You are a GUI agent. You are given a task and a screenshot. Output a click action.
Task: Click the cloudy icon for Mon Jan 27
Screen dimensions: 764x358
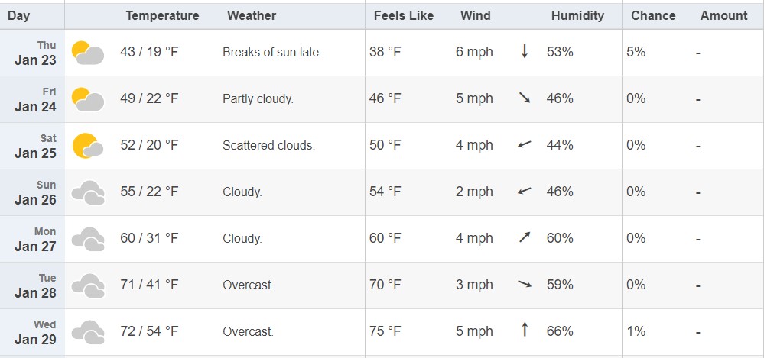[x=88, y=239]
